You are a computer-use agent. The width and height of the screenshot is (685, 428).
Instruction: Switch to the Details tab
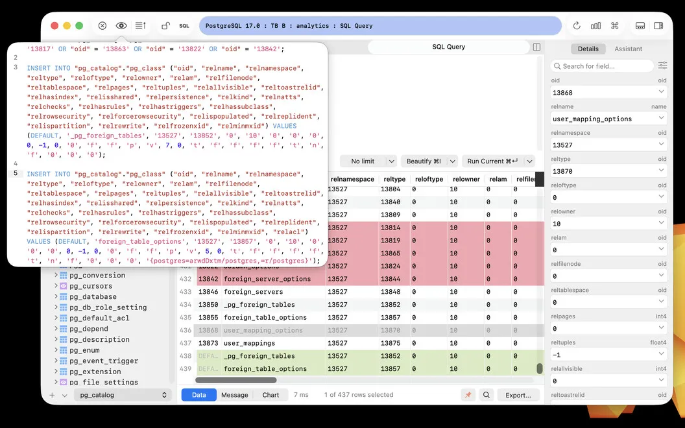[x=588, y=49]
